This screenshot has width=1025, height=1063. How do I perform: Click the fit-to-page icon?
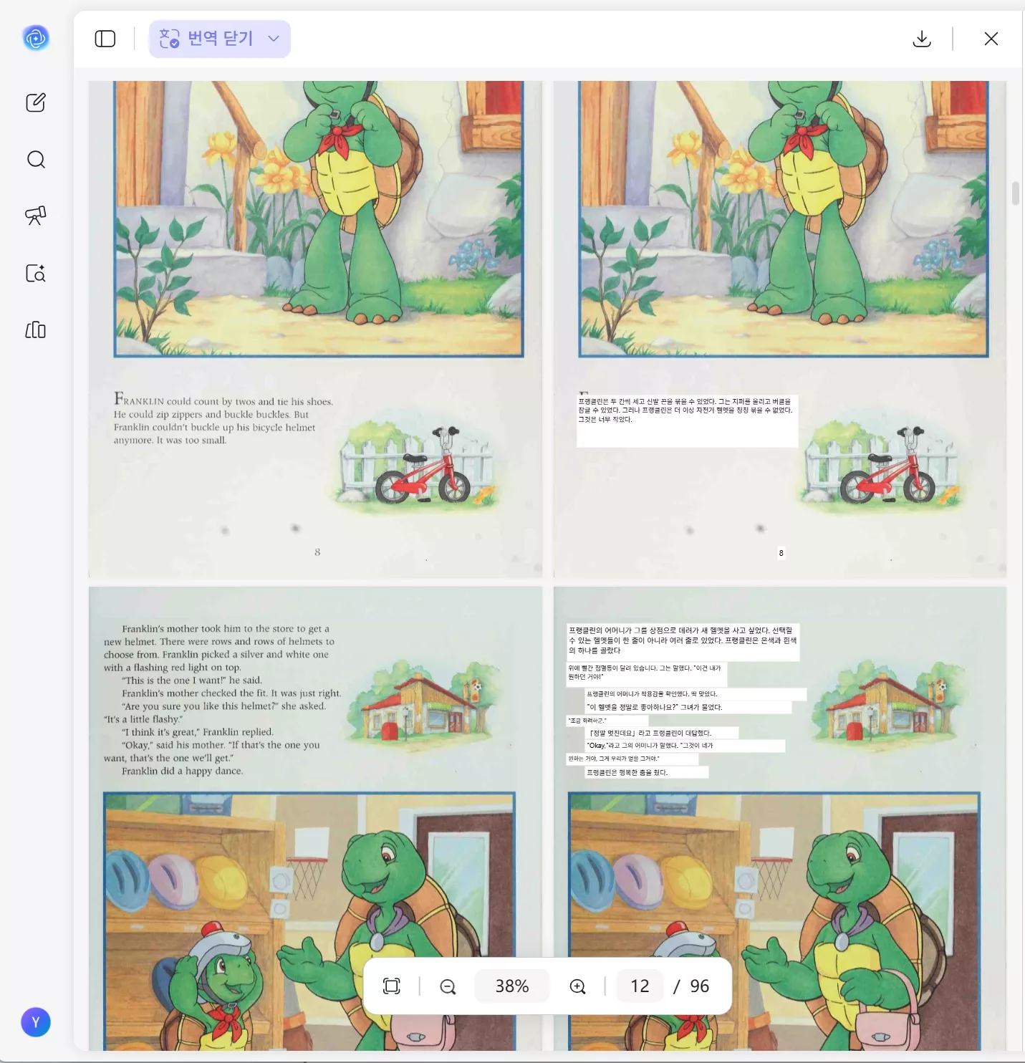coord(392,986)
